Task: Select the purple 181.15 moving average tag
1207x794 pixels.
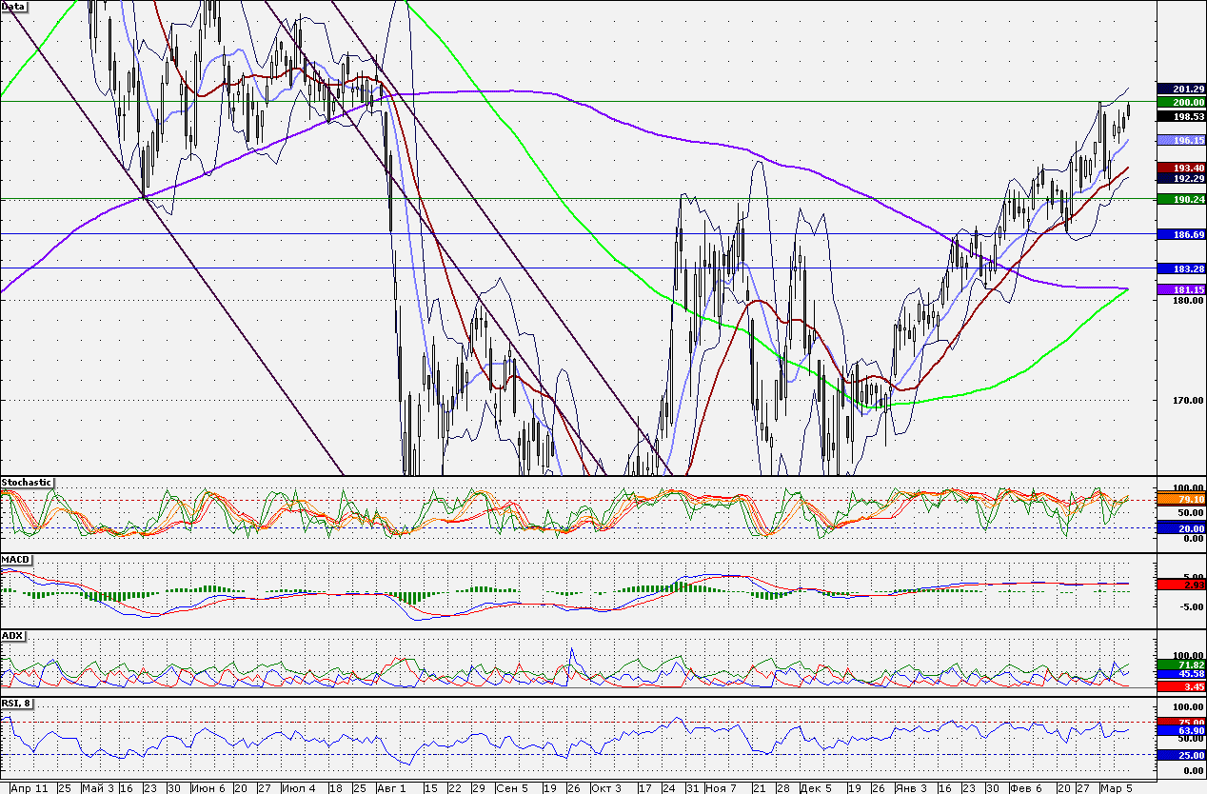Action: click(1181, 289)
